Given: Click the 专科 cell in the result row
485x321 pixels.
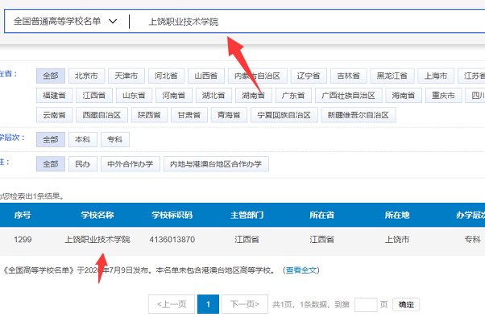Looking at the screenshot, I should click(x=473, y=240).
